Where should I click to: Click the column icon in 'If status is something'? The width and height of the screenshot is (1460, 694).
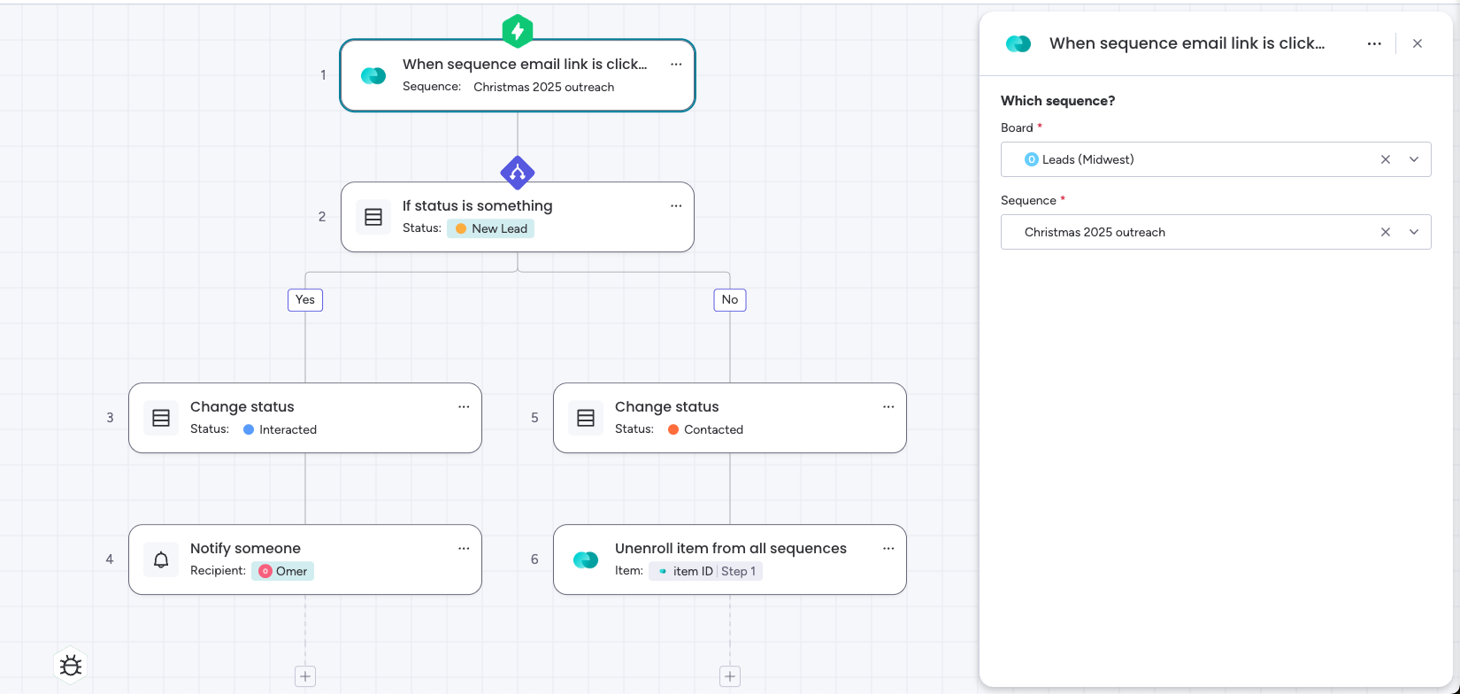pos(373,217)
